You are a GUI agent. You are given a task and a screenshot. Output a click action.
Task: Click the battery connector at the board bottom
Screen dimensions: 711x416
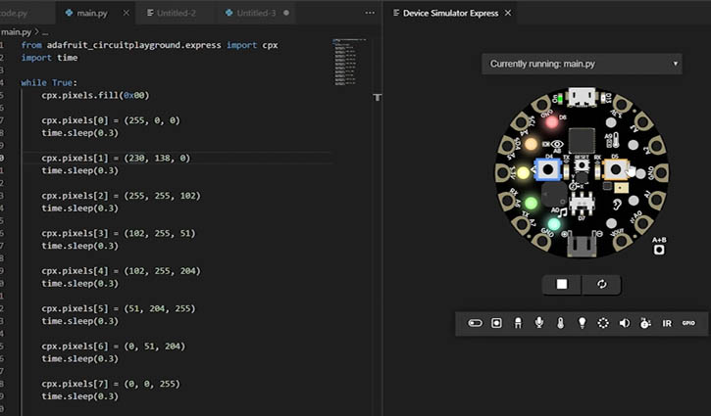click(582, 246)
